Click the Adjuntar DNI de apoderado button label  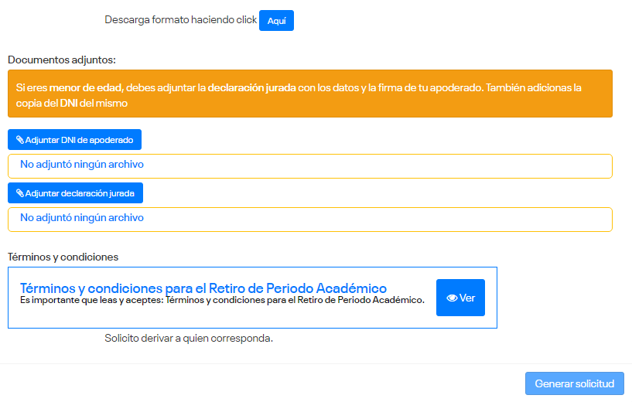pos(80,140)
